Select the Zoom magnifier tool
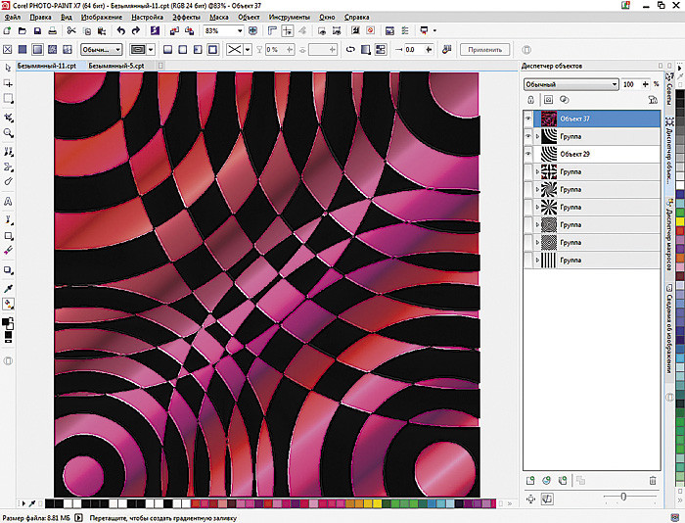The image size is (685, 523). (9, 132)
